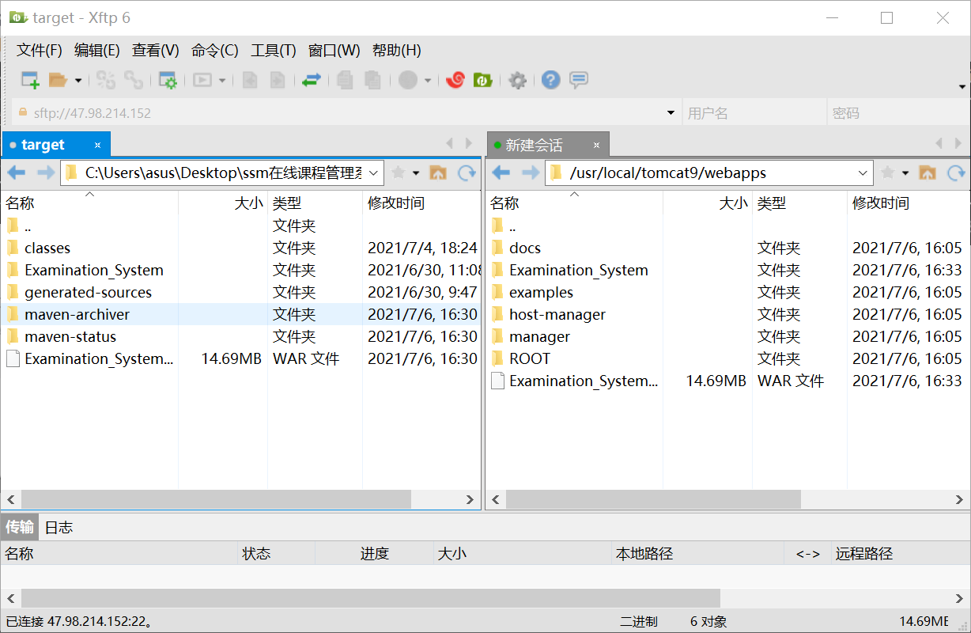Viewport: 971px width, 633px height.
Task: Refresh the local pane
Action: coord(467,172)
